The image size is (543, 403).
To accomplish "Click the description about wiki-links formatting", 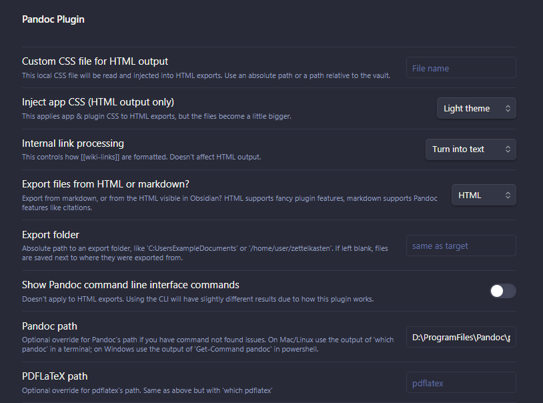I will (x=141, y=157).
